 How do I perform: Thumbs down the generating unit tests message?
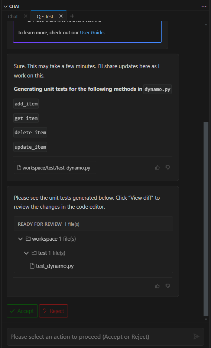pos(168,168)
